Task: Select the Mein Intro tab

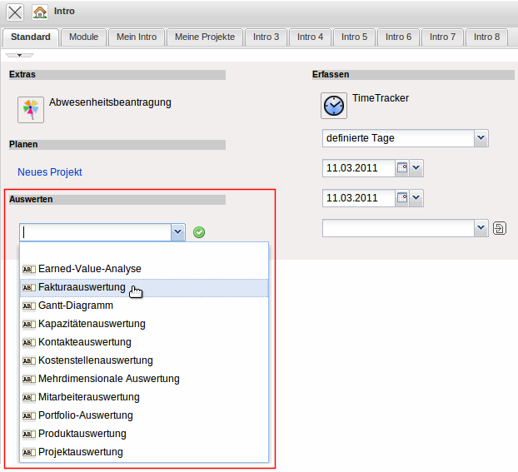Action: [x=137, y=37]
